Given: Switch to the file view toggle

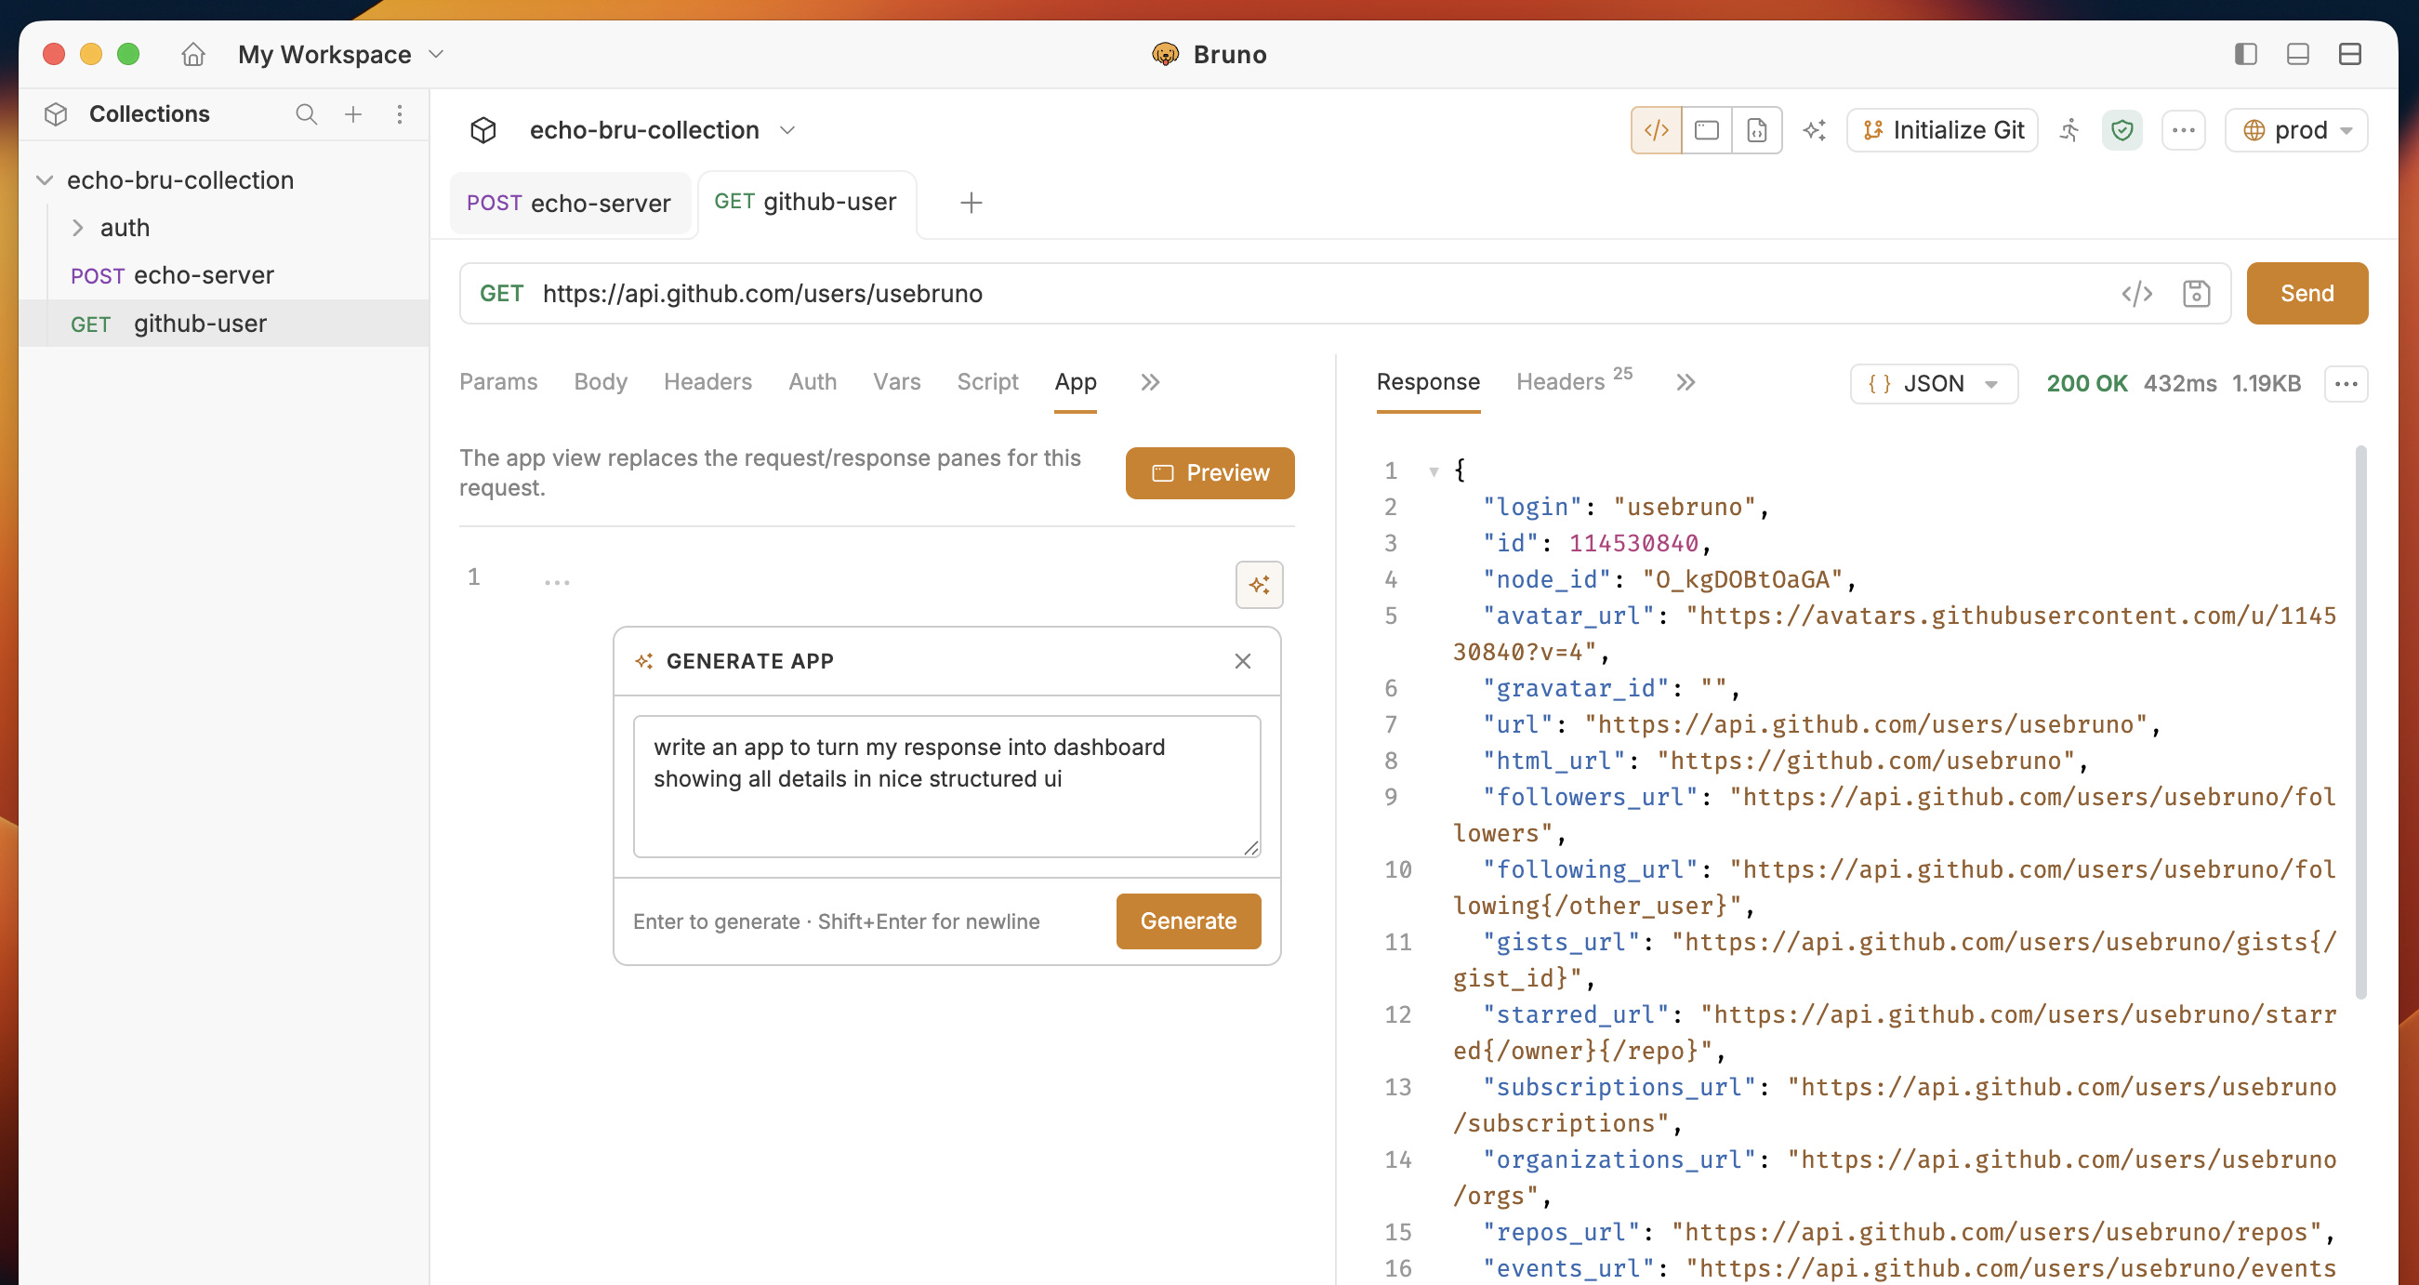Looking at the screenshot, I should [1757, 129].
